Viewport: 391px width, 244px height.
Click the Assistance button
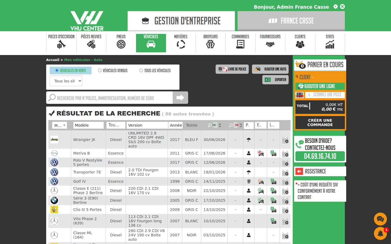coord(320,171)
